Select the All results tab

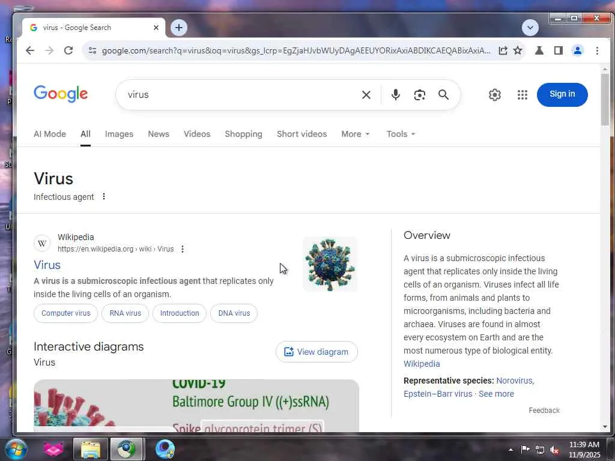pyautogui.click(x=85, y=134)
